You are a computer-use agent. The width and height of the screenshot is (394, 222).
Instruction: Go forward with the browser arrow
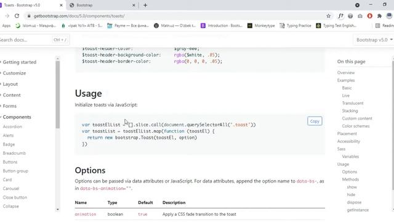7,16
